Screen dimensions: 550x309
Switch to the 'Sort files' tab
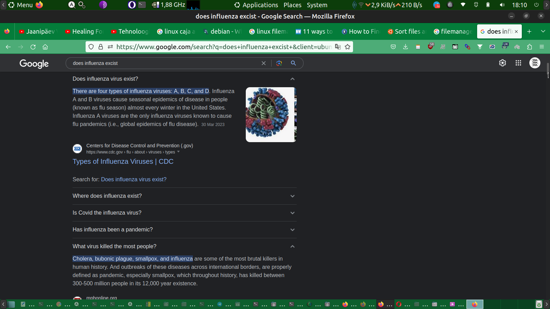(406, 31)
